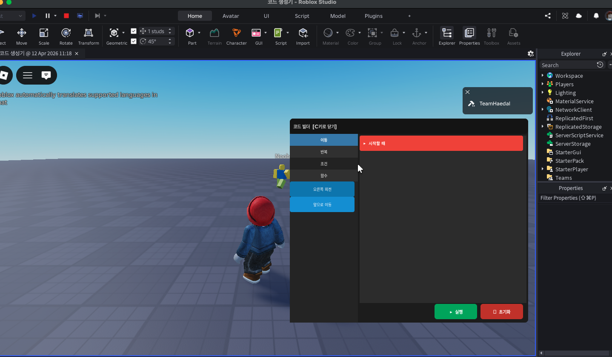Image resolution: width=612 pixels, height=357 pixels.
Task: Open the Script dropdown arrow
Action: pos(288,33)
